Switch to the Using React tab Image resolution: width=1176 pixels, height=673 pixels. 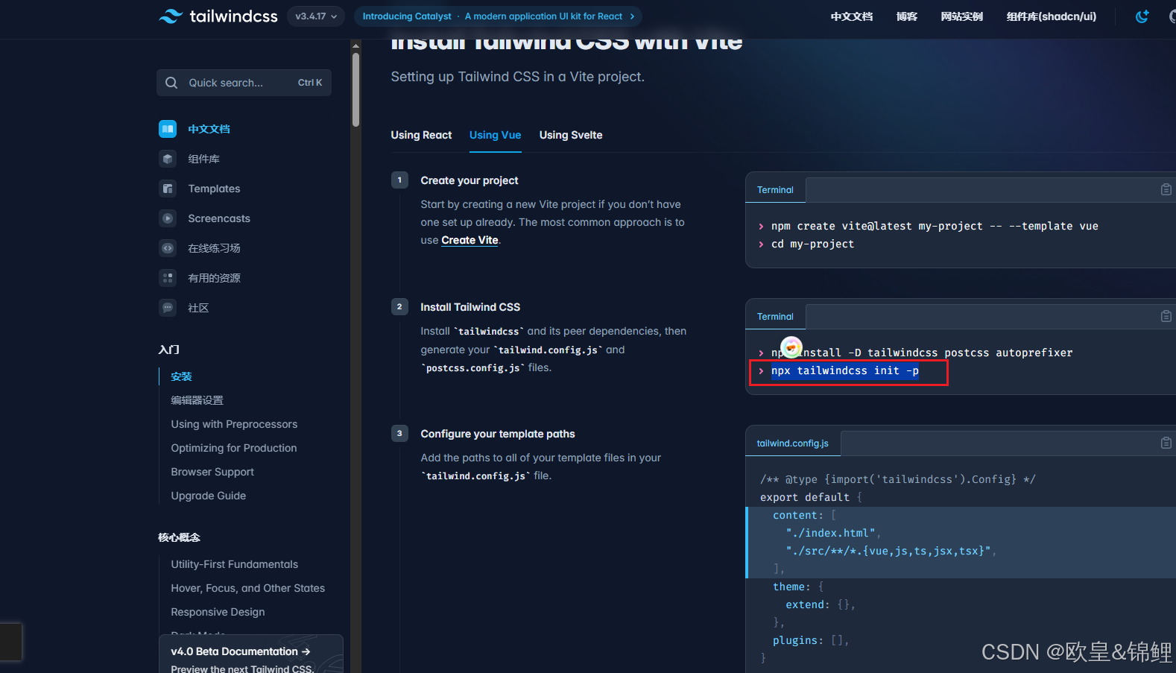(x=421, y=135)
